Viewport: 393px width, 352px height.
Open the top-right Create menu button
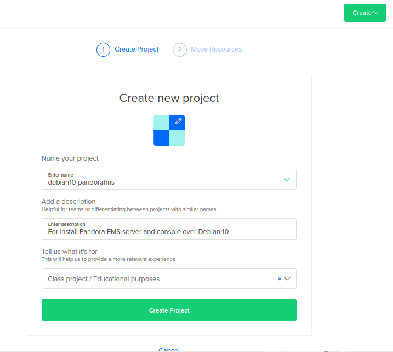(365, 13)
